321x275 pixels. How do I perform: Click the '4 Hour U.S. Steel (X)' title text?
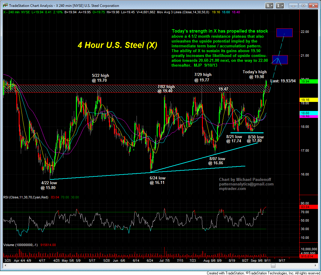117,45
